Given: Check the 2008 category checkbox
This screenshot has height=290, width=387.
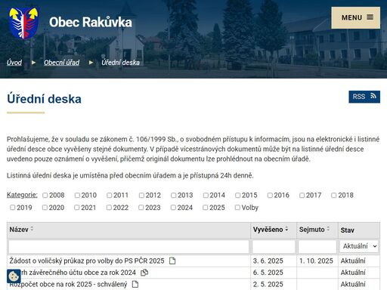Looking at the screenshot, I should tap(45, 196).
